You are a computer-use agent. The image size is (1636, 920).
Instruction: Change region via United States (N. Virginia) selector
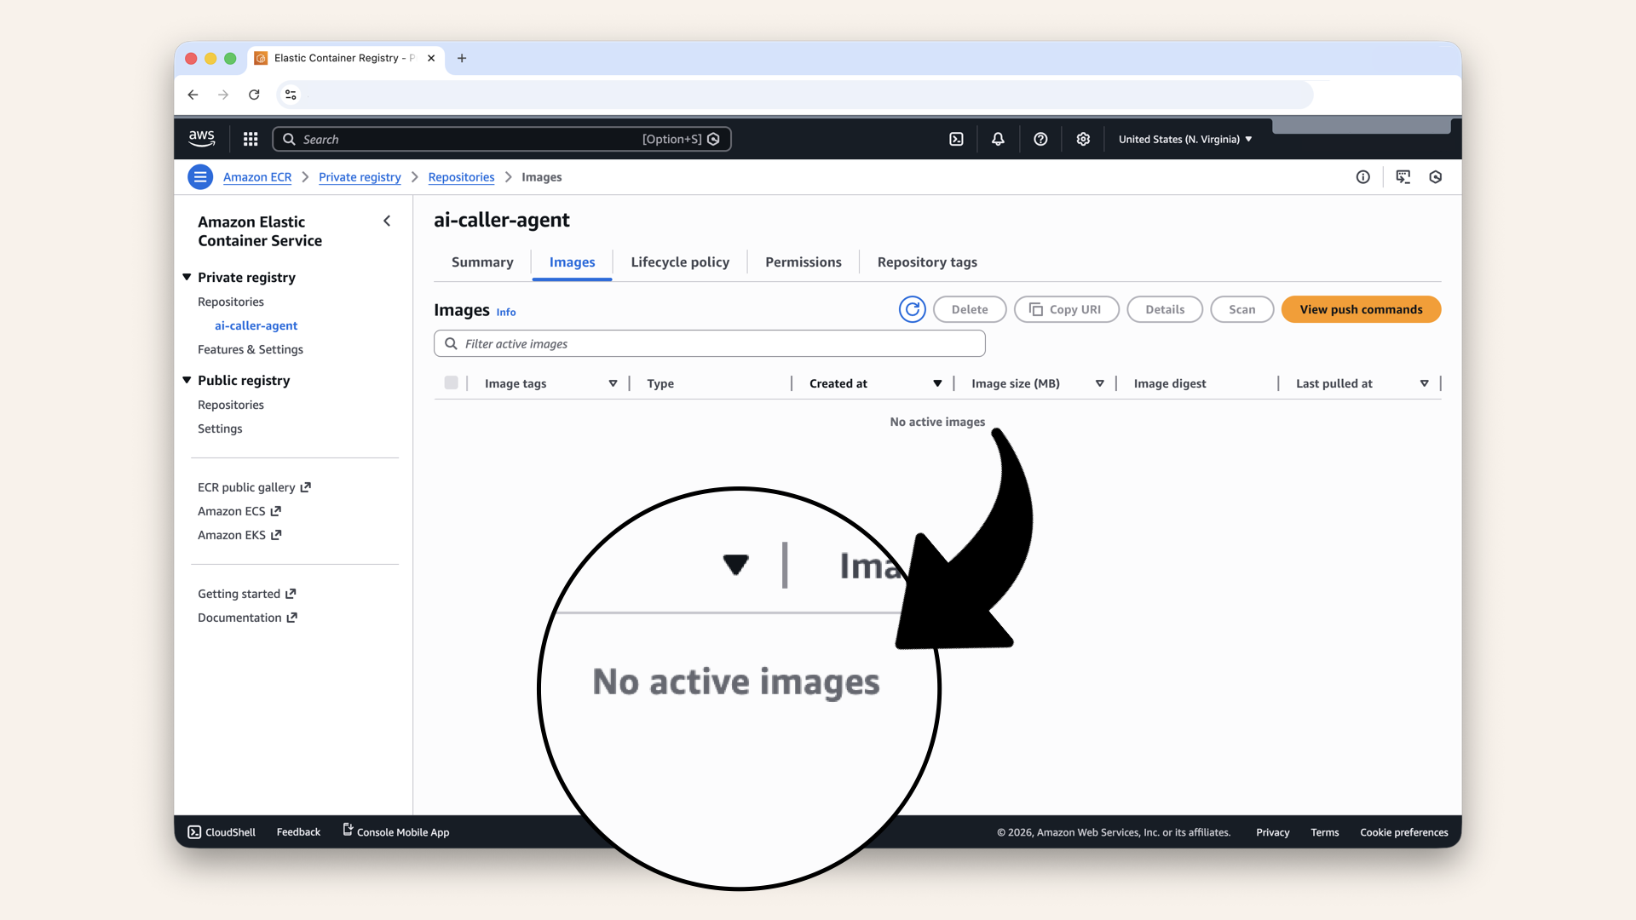1184,139
